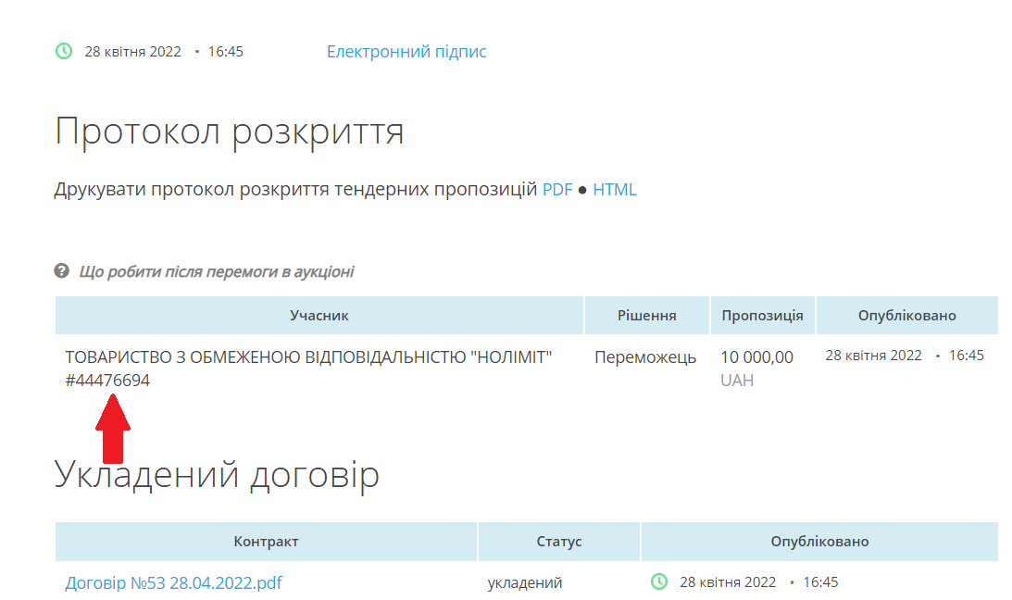Click the укладений contract status
The width and height of the screenshot is (1012, 600).
point(524,583)
